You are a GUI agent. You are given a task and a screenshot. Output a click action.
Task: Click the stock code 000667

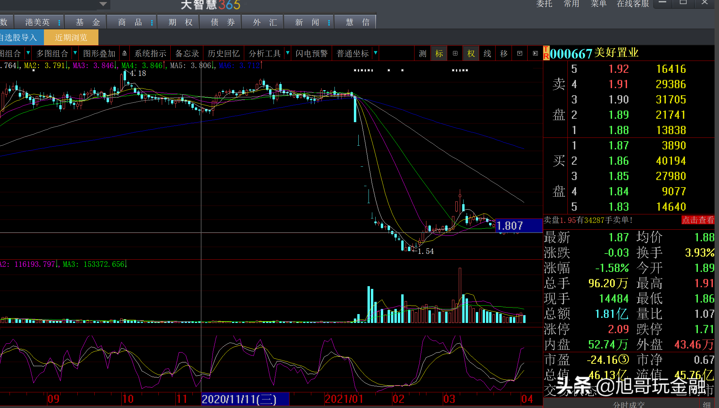click(x=571, y=54)
